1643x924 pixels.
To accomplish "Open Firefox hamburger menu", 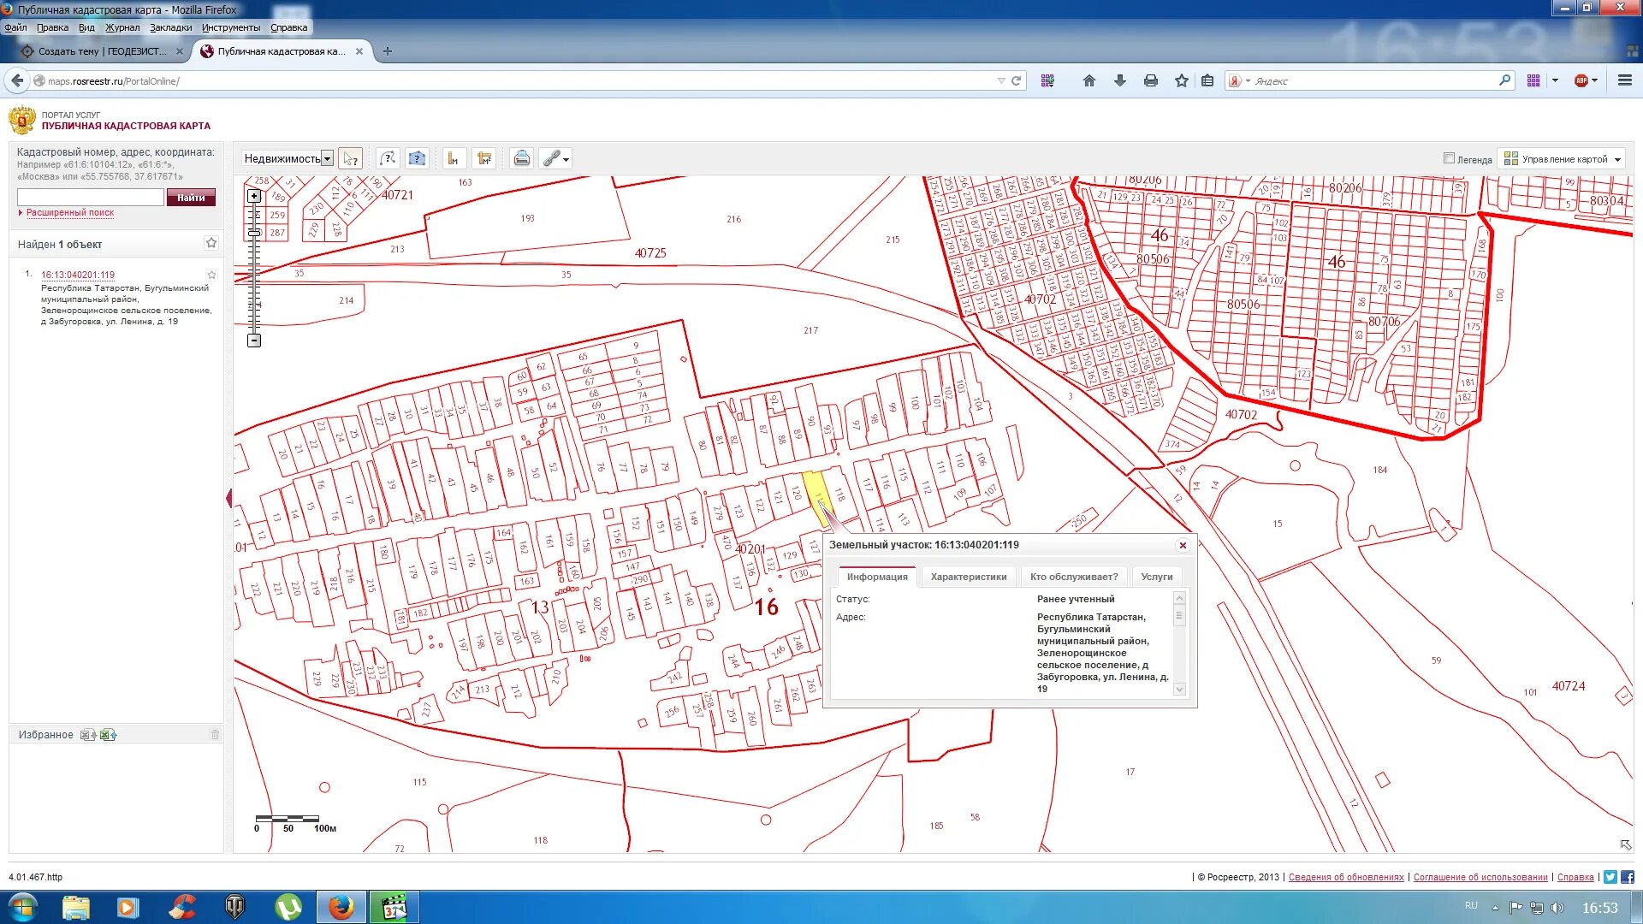I will (1624, 80).
